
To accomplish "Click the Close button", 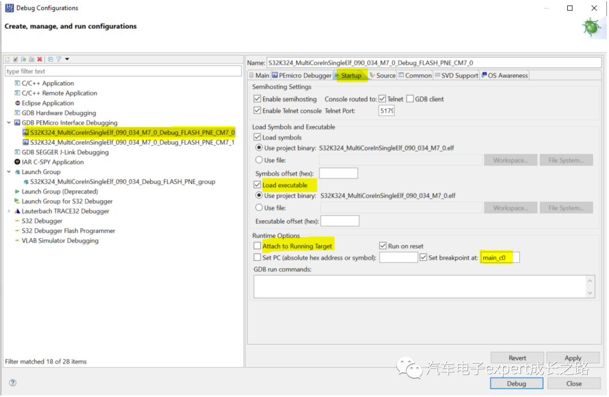I will coord(573,383).
